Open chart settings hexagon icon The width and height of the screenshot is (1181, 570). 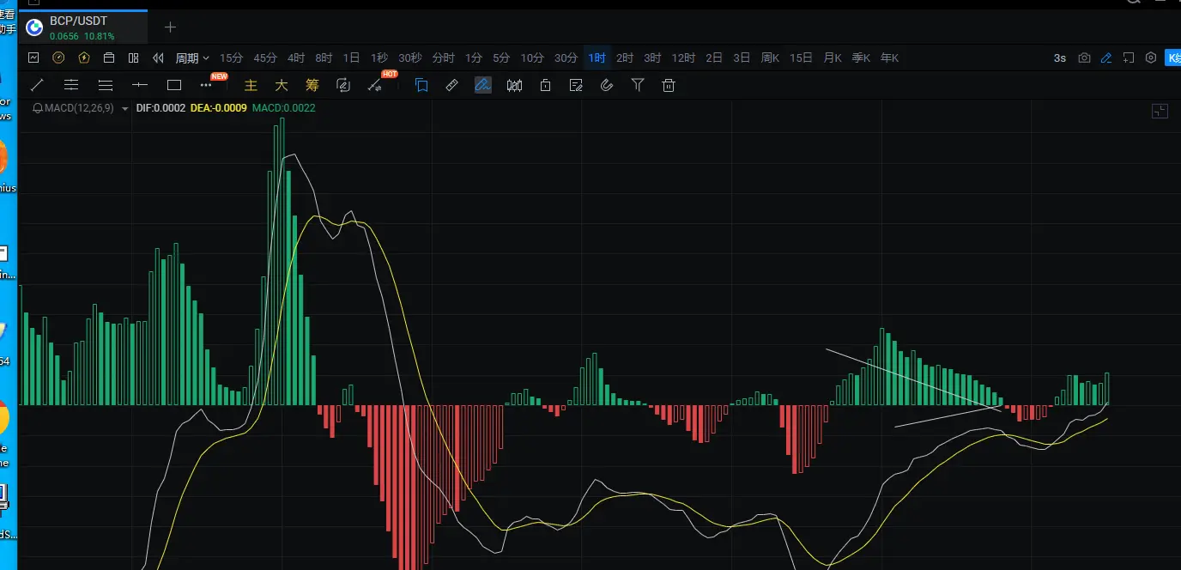(1151, 58)
